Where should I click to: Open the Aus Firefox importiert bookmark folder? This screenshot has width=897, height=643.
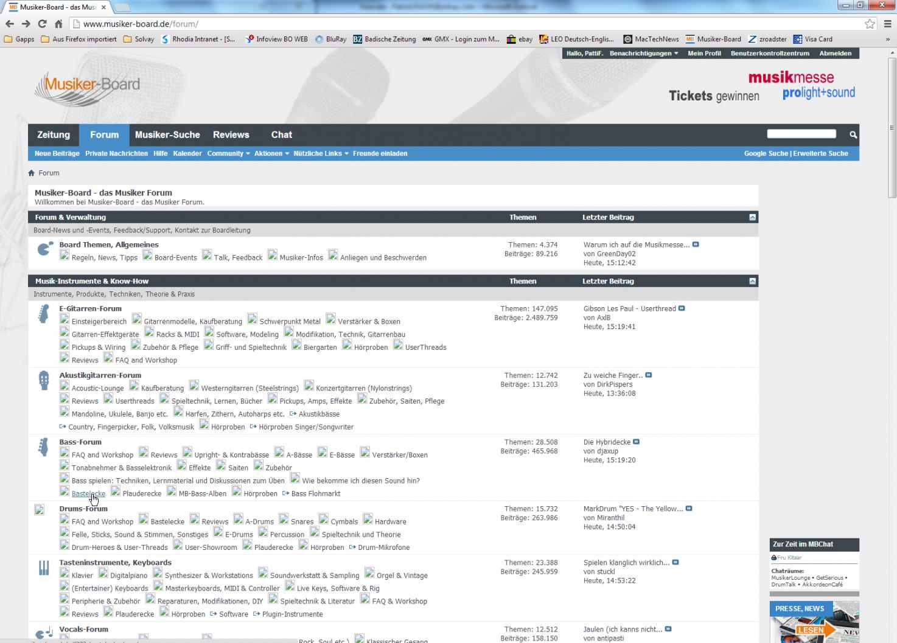tap(79, 39)
